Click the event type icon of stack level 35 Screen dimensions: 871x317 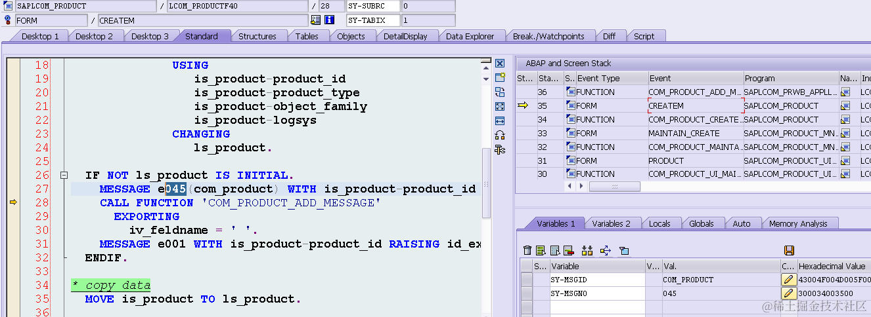coord(569,105)
